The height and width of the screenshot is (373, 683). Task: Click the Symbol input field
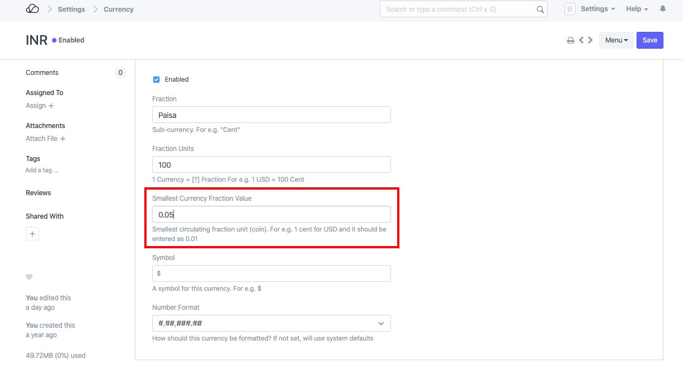tap(271, 273)
